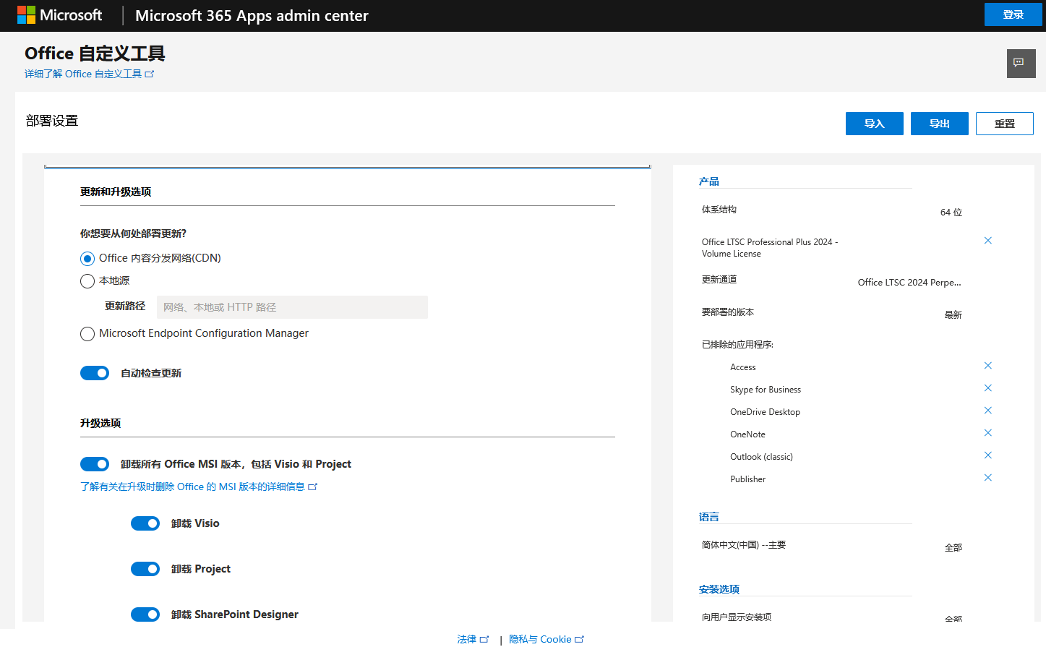Click the Microsoft logo icon

pos(26,15)
